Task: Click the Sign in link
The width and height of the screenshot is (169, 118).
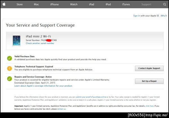Action: coord(137,16)
